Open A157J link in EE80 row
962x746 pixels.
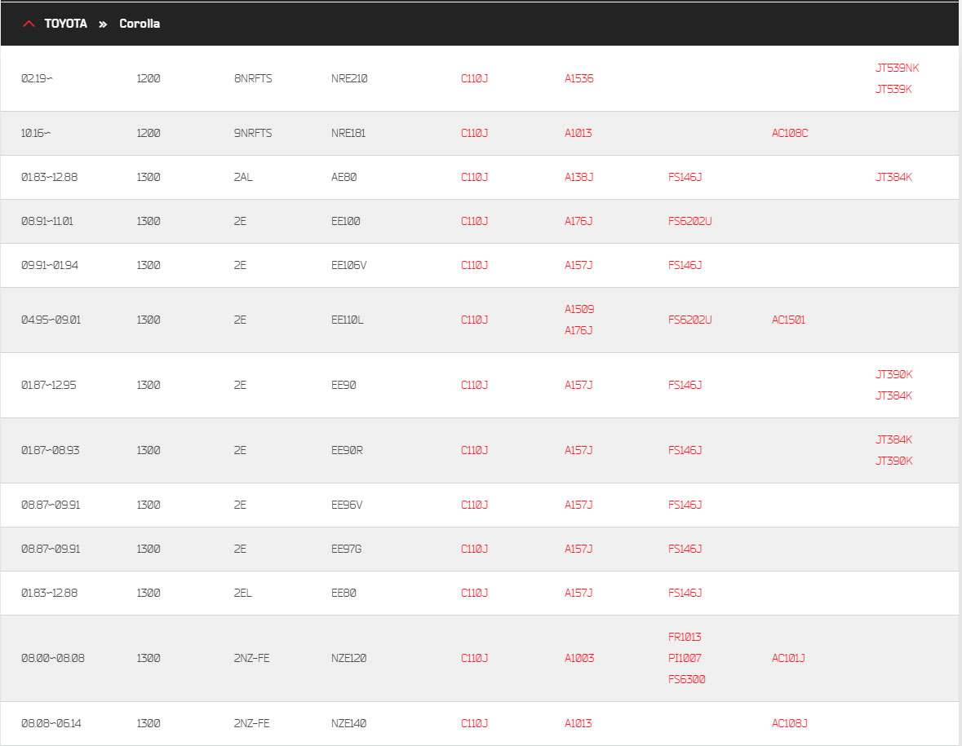pyautogui.click(x=579, y=594)
